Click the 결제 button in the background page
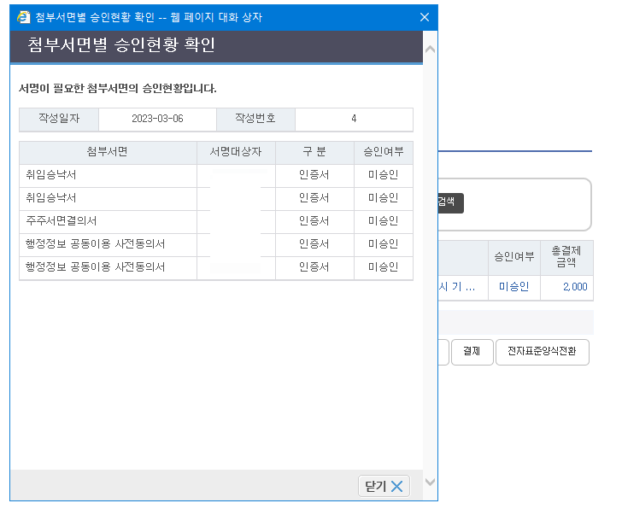This screenshot has width=622, height=509. pos(472,352)
